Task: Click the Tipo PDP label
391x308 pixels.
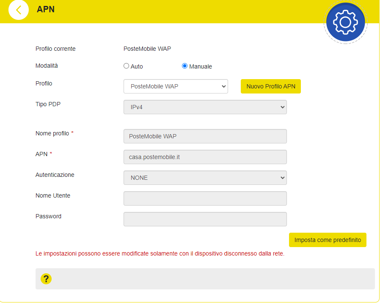Action: [48, 104]
